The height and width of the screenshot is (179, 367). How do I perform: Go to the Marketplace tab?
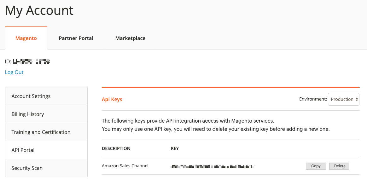point(130,38)
